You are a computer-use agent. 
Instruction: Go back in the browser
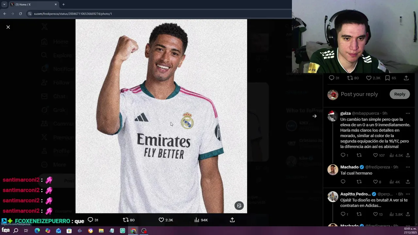[5, 14]
